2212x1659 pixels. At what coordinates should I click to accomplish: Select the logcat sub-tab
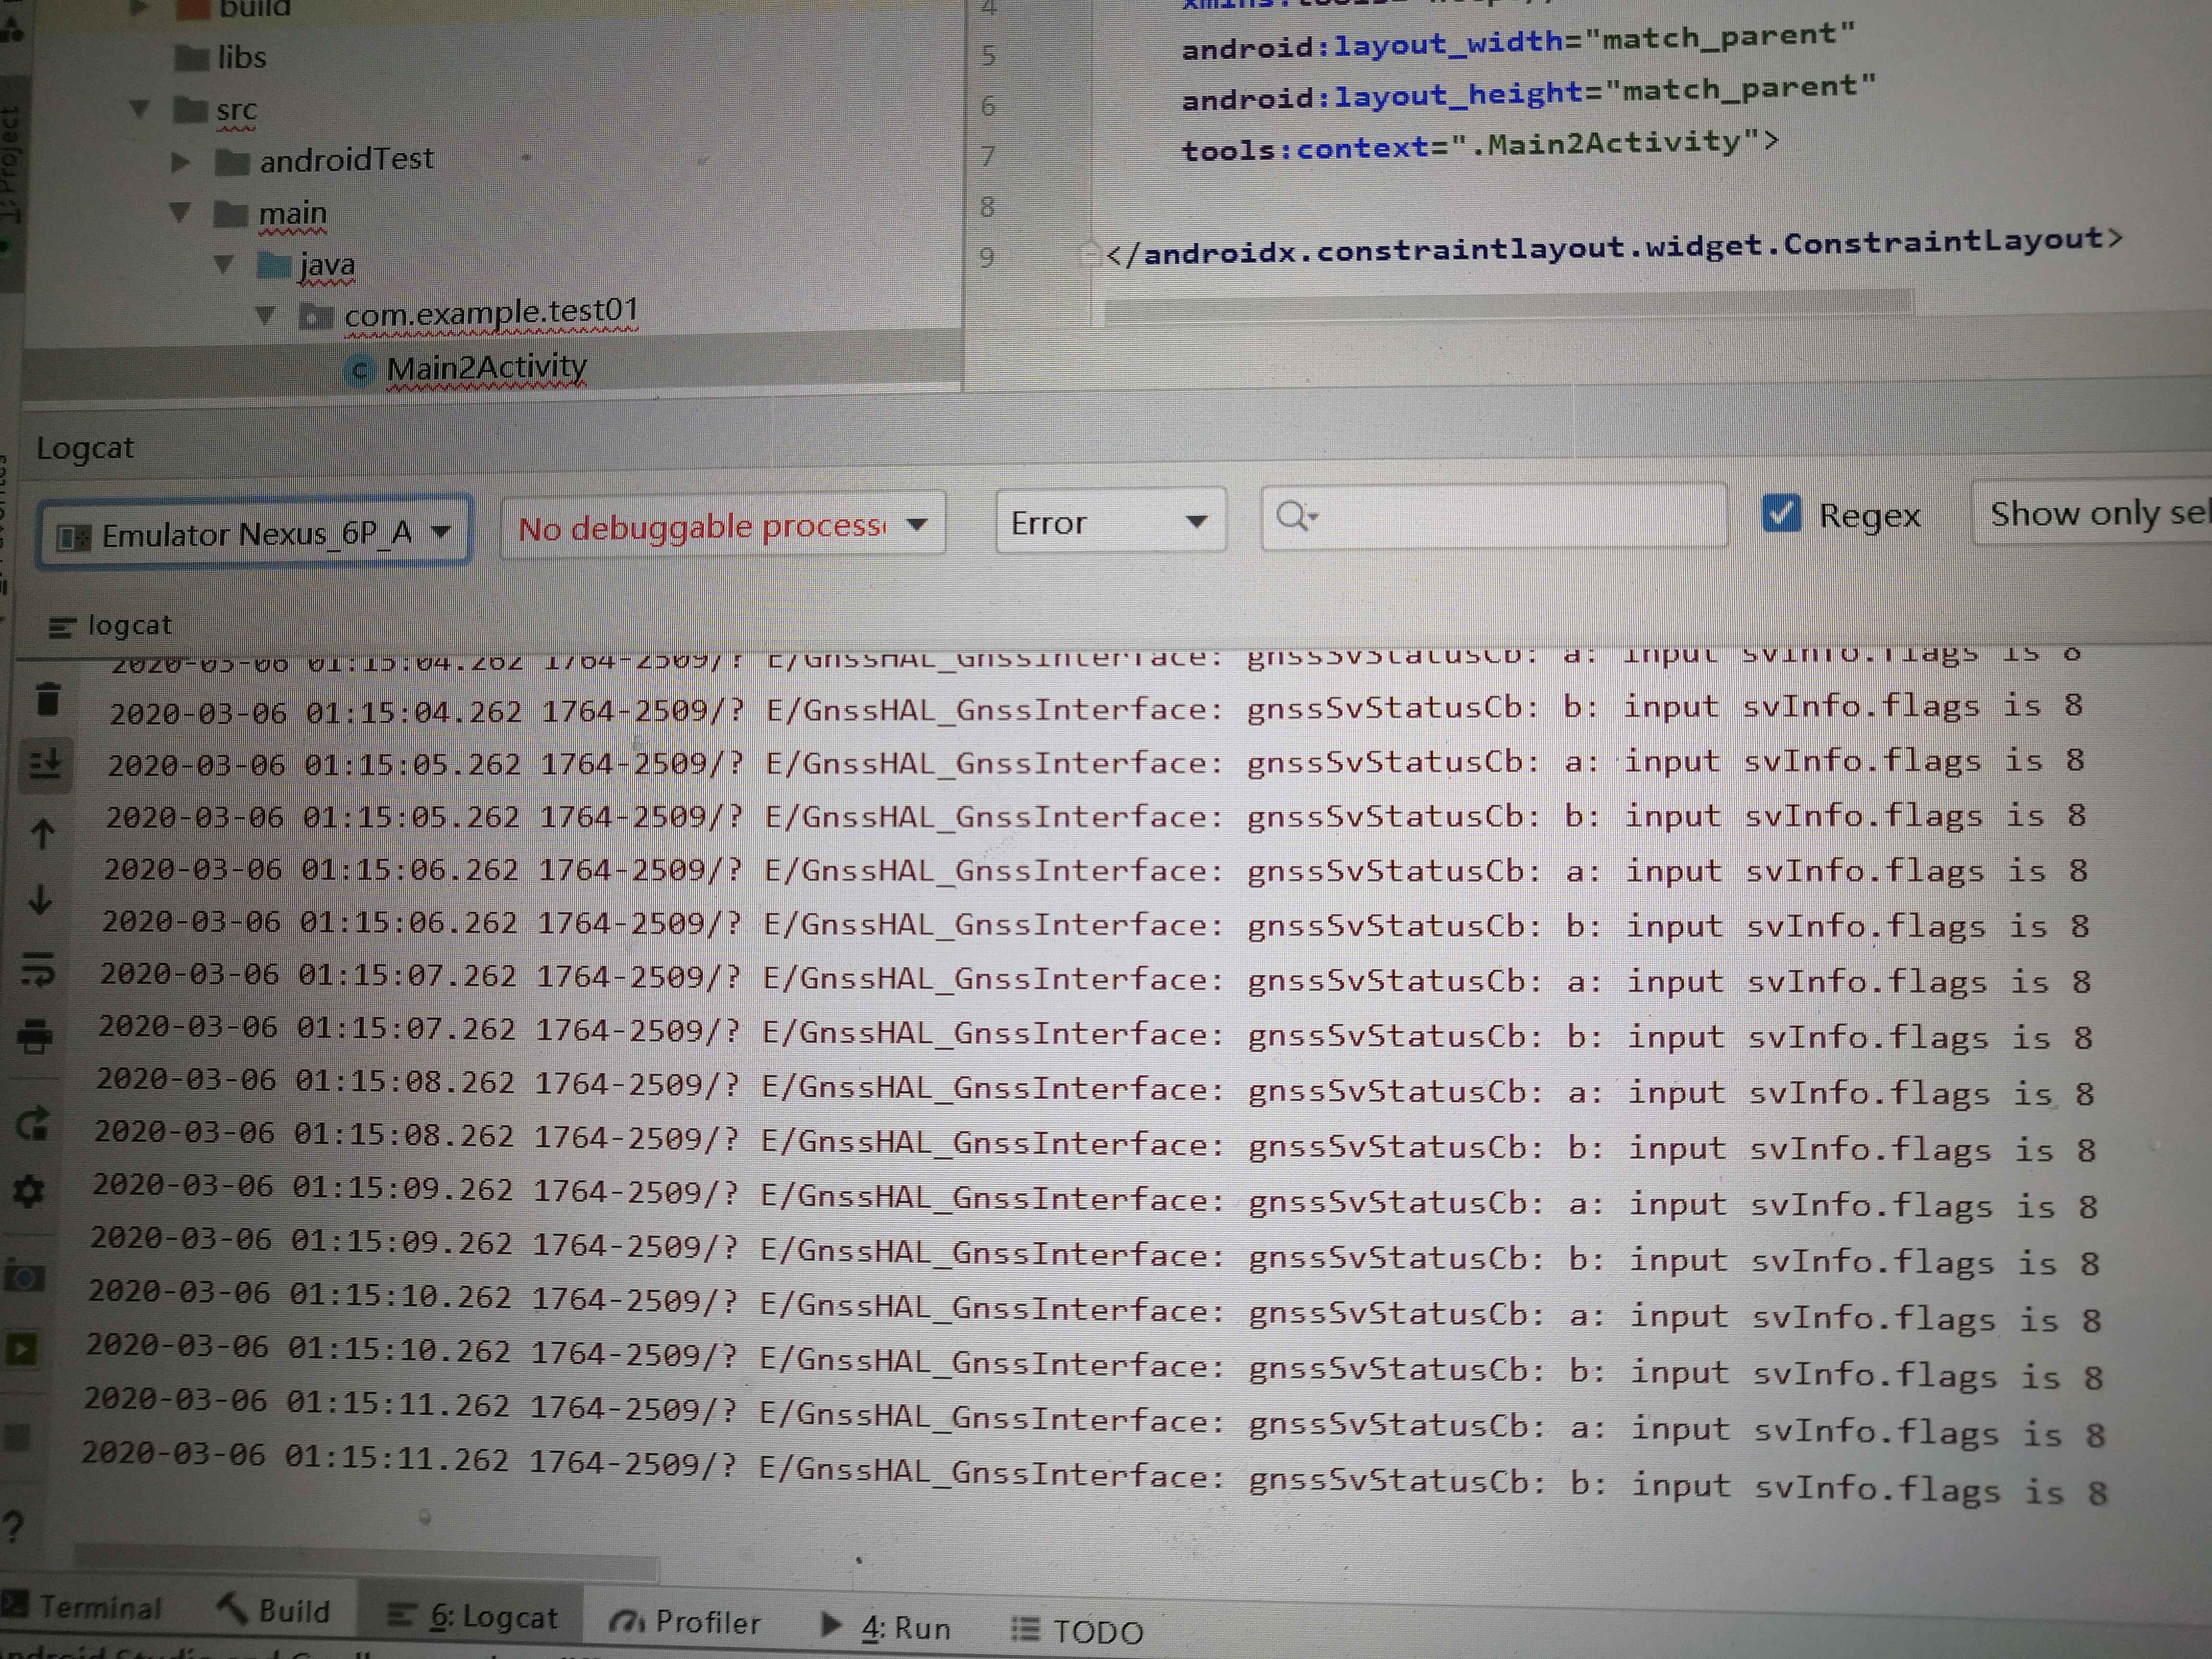(110, 626)
